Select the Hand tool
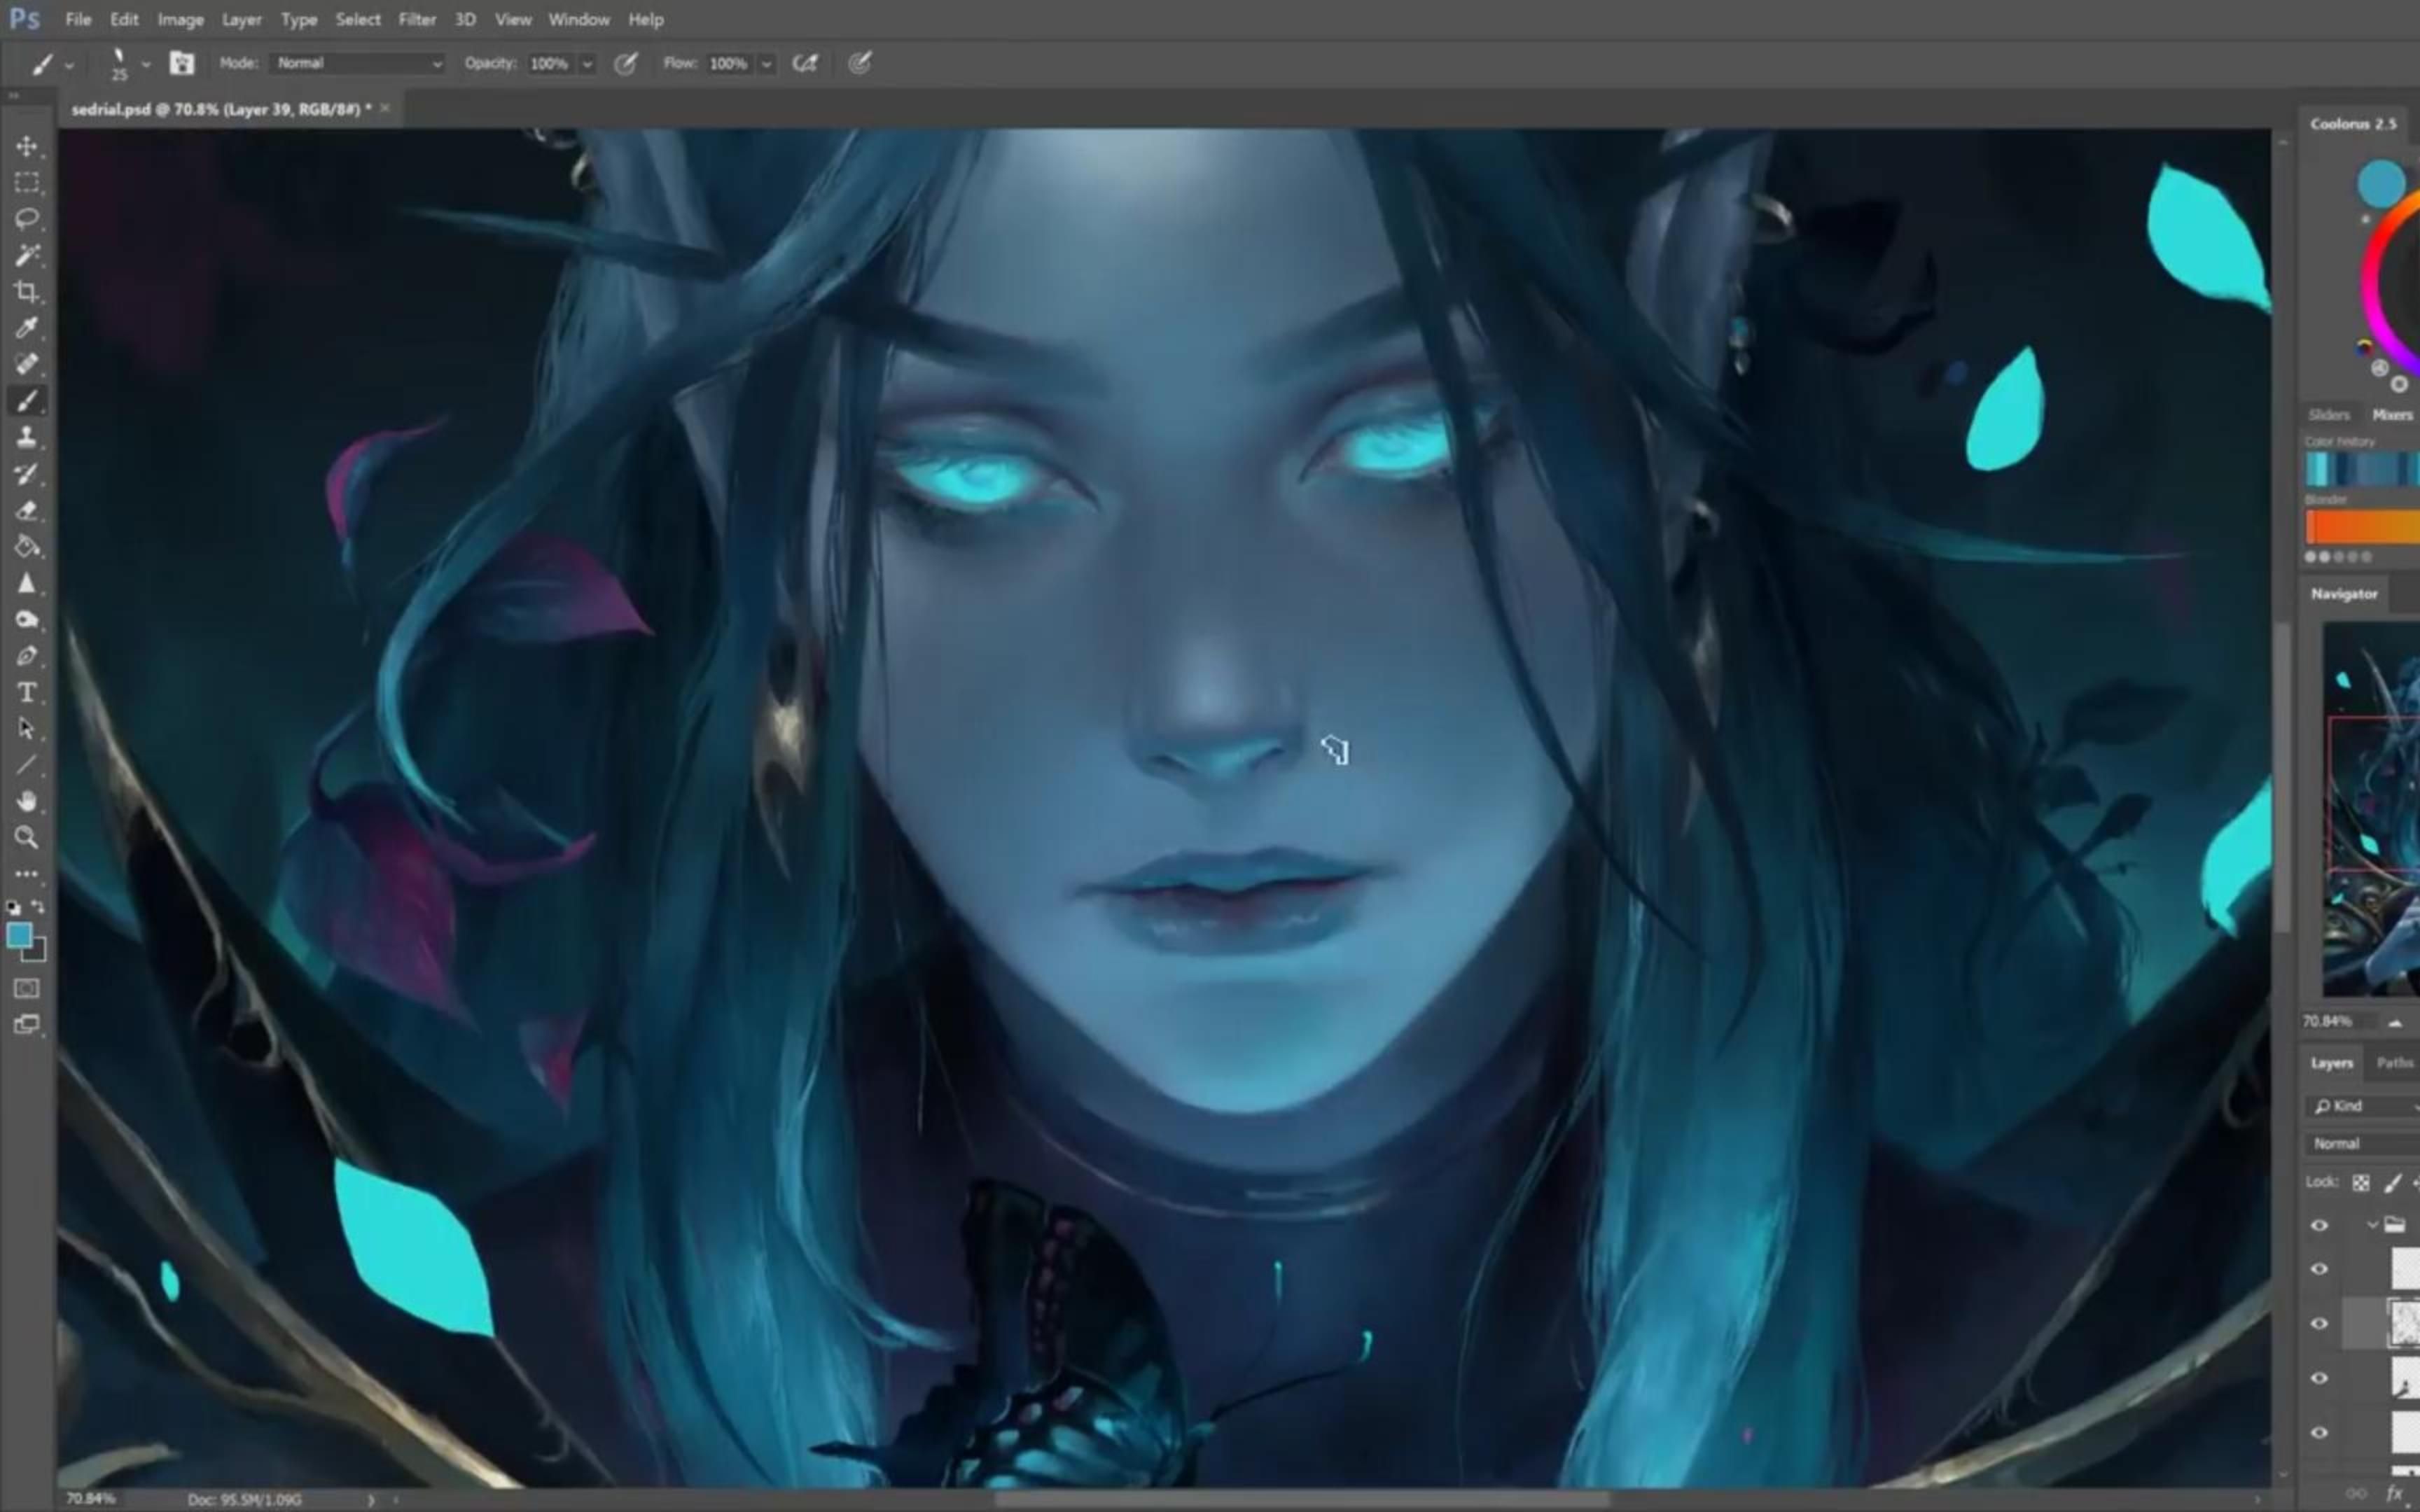The height and width of the screenshot is (1512, 2420). [27, 801]
